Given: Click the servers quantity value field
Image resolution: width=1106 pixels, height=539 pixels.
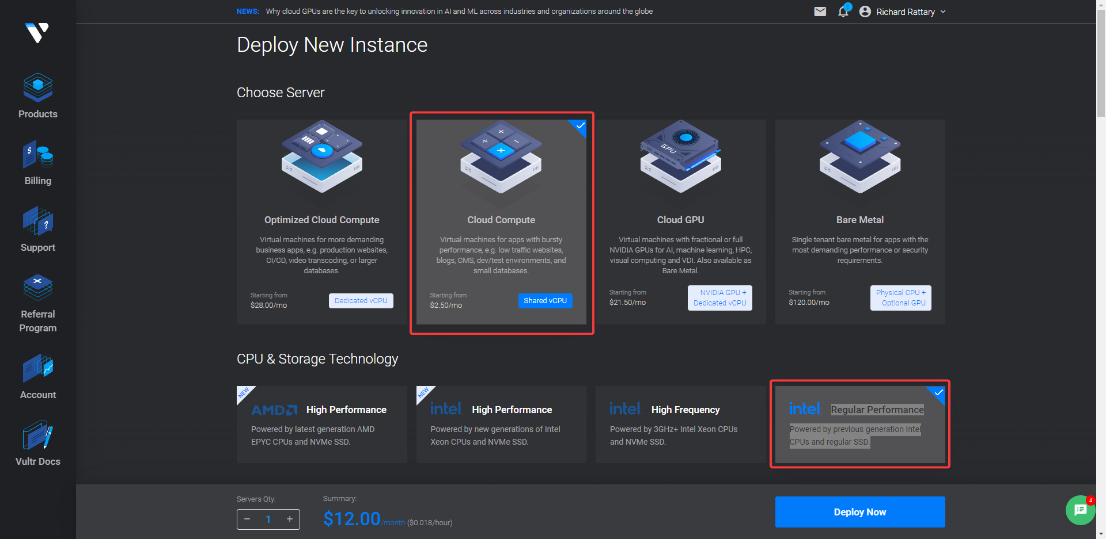Looking at the screenshot, I should point(268,519).
